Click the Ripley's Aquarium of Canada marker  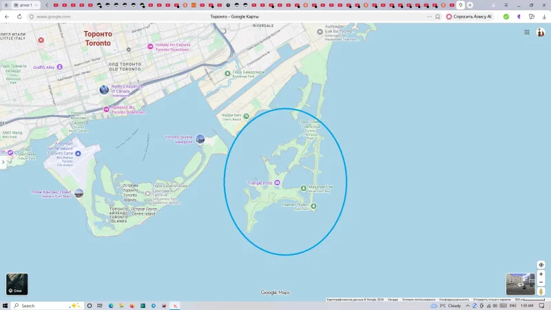104,90
